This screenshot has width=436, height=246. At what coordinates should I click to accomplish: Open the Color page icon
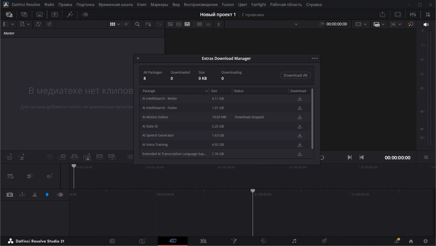click(264, 241)
